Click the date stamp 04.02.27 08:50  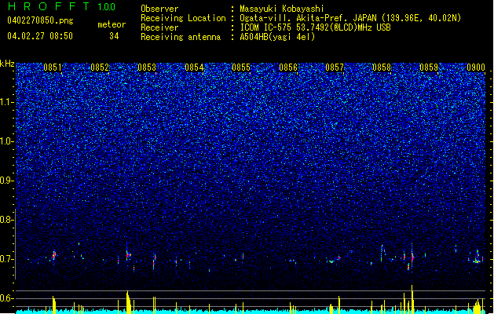pyautogui.click(x=40, y=36)
